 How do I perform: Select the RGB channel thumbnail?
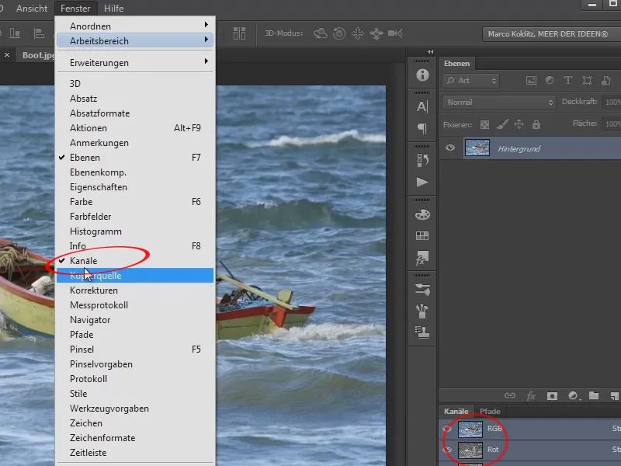click(470, 429)
